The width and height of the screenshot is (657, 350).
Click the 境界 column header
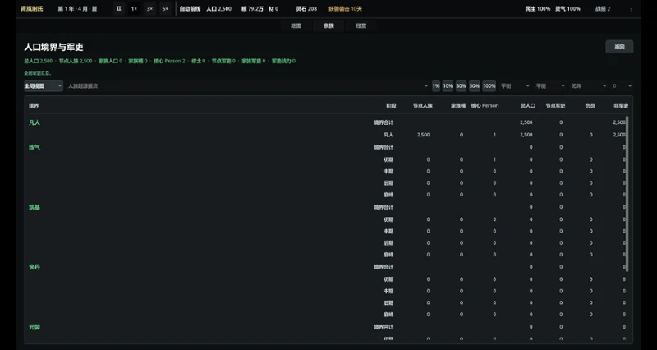(34, 106)
